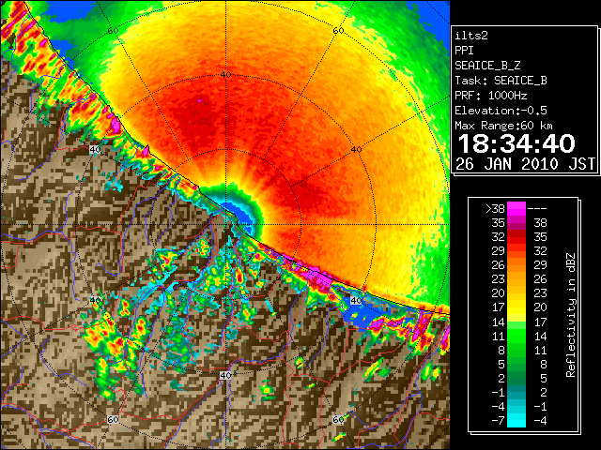Click the '14' value in legend's left column
Image resolution: width=601 pixels, height=450 pixels.
[499, 322]
